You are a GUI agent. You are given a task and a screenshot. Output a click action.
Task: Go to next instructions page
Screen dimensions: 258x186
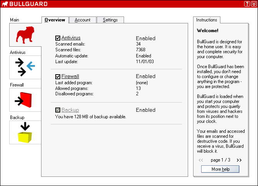(x=239, y=160)
